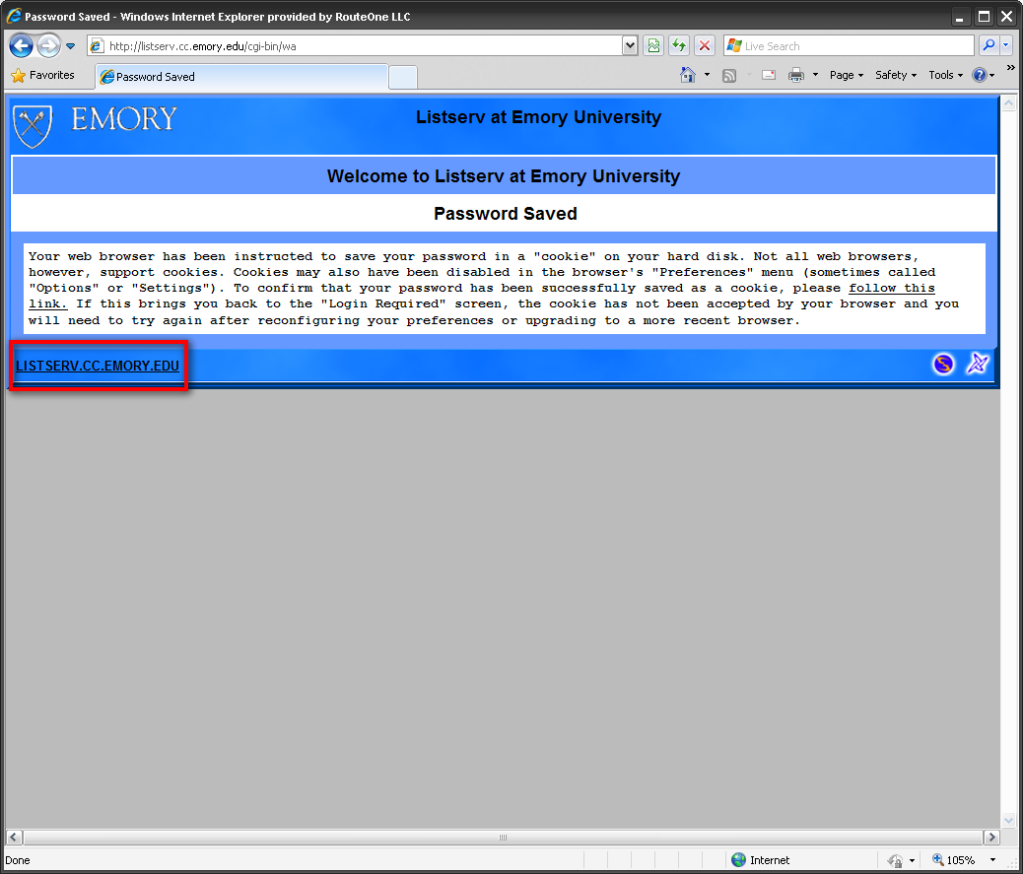Click the horizontal scrollbar right arrow
Image resolution: width=1023 pixels, height=874 pixels.
[x=991, y=837]
